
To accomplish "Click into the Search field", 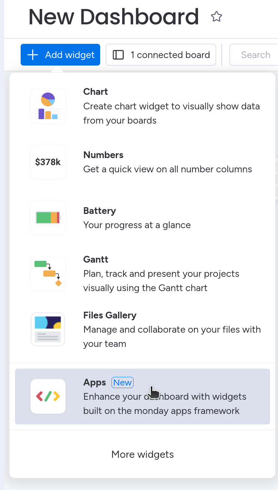I will click(x=255, y=55).
